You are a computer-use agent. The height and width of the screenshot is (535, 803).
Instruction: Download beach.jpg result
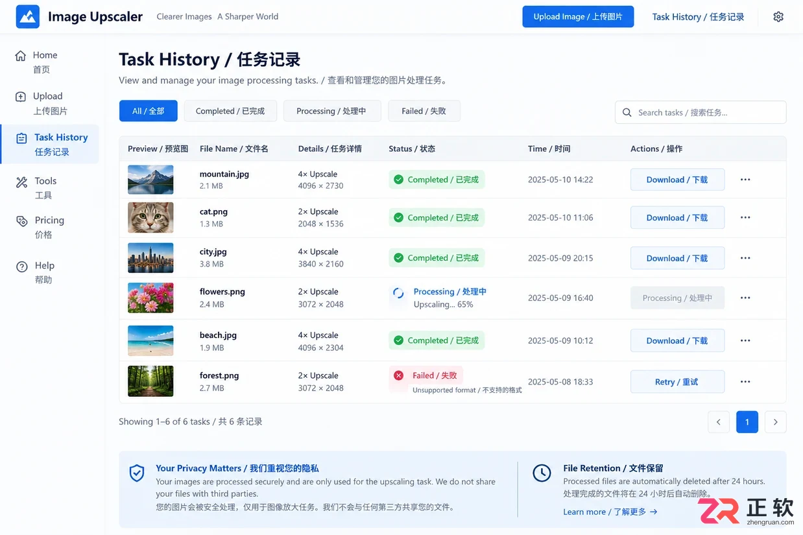click(677, 340)
